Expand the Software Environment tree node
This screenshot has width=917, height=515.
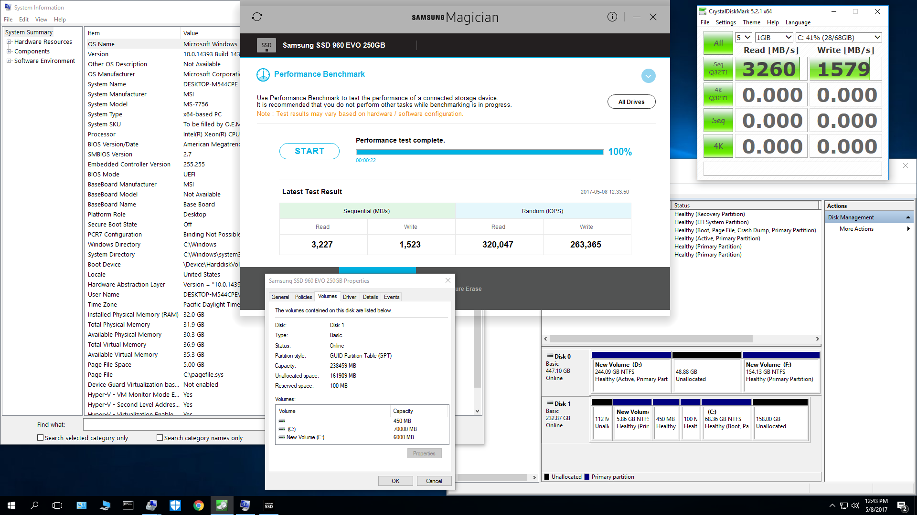pos(9,61)
